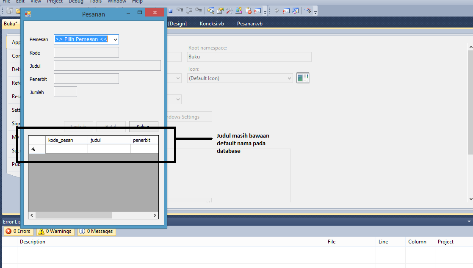
Task: Expand the (Default Icon) dropdown
Action: pos(289,77)
